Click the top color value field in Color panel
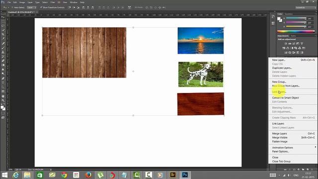Viewport: 318px width, 179px height. [x=310, y=18]
